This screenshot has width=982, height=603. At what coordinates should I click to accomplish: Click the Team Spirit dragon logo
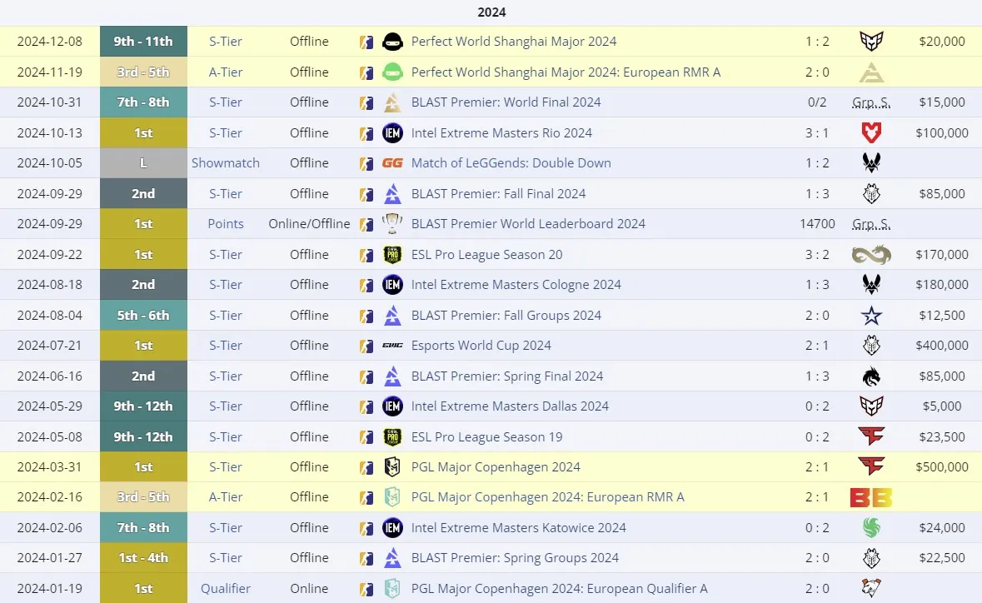pyautogui.click(x=871, y=376)
